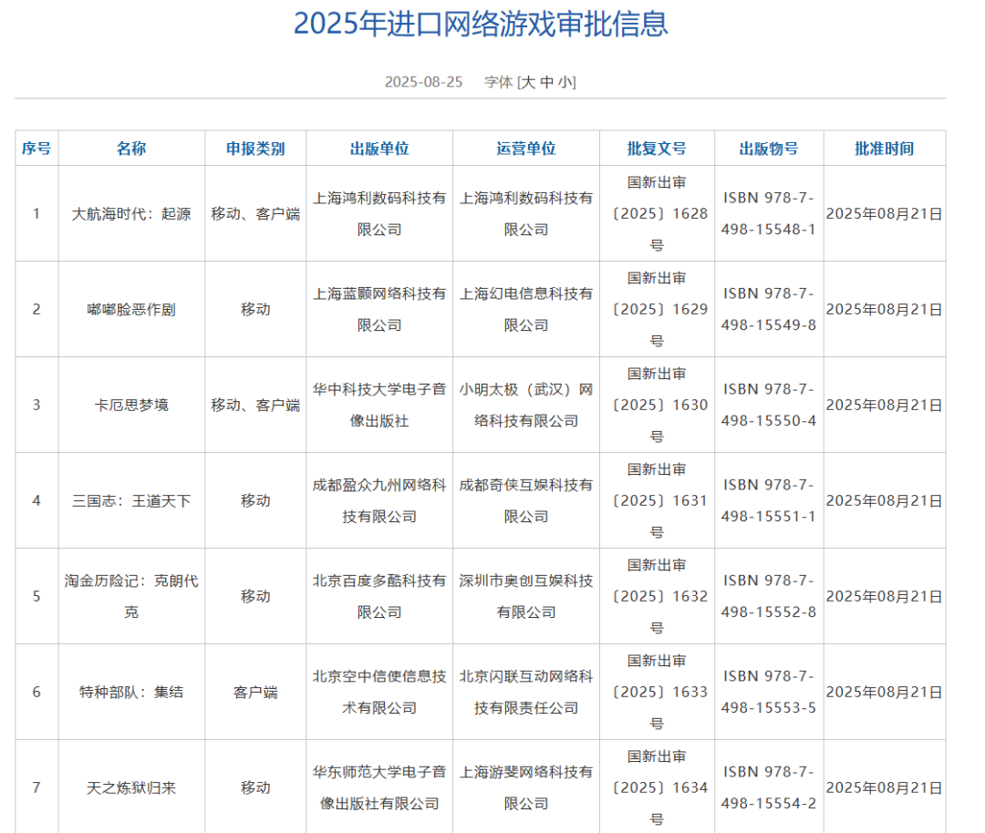985x833 pixels.
Task: Click the page title 2025年进口网络游戏审批信息
Action: (483, 25)
